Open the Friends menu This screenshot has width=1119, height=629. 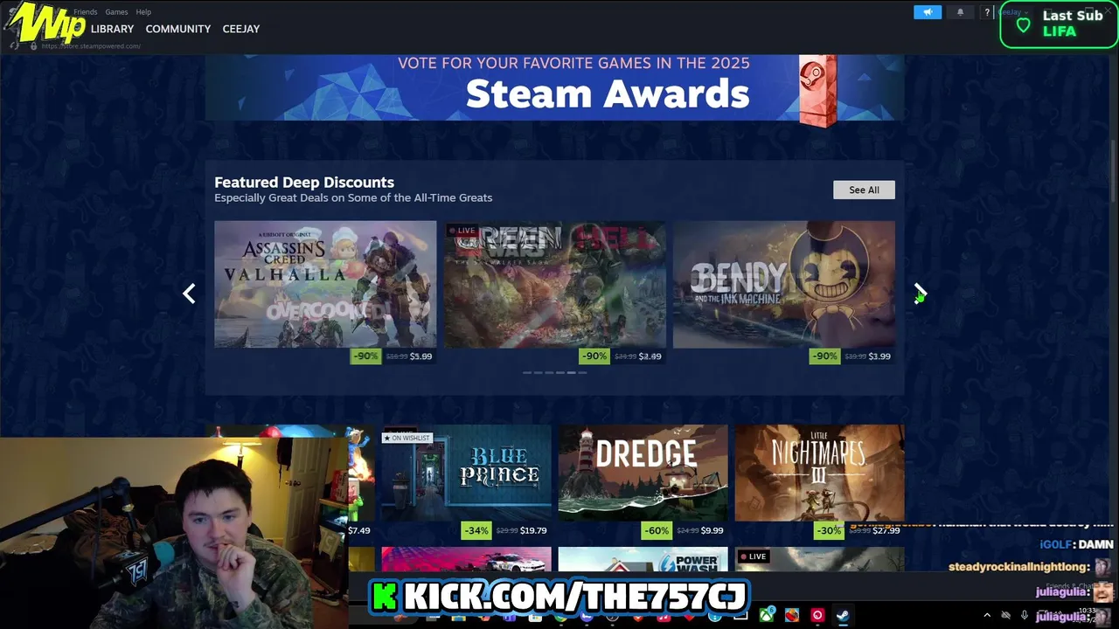pos(86,12)
